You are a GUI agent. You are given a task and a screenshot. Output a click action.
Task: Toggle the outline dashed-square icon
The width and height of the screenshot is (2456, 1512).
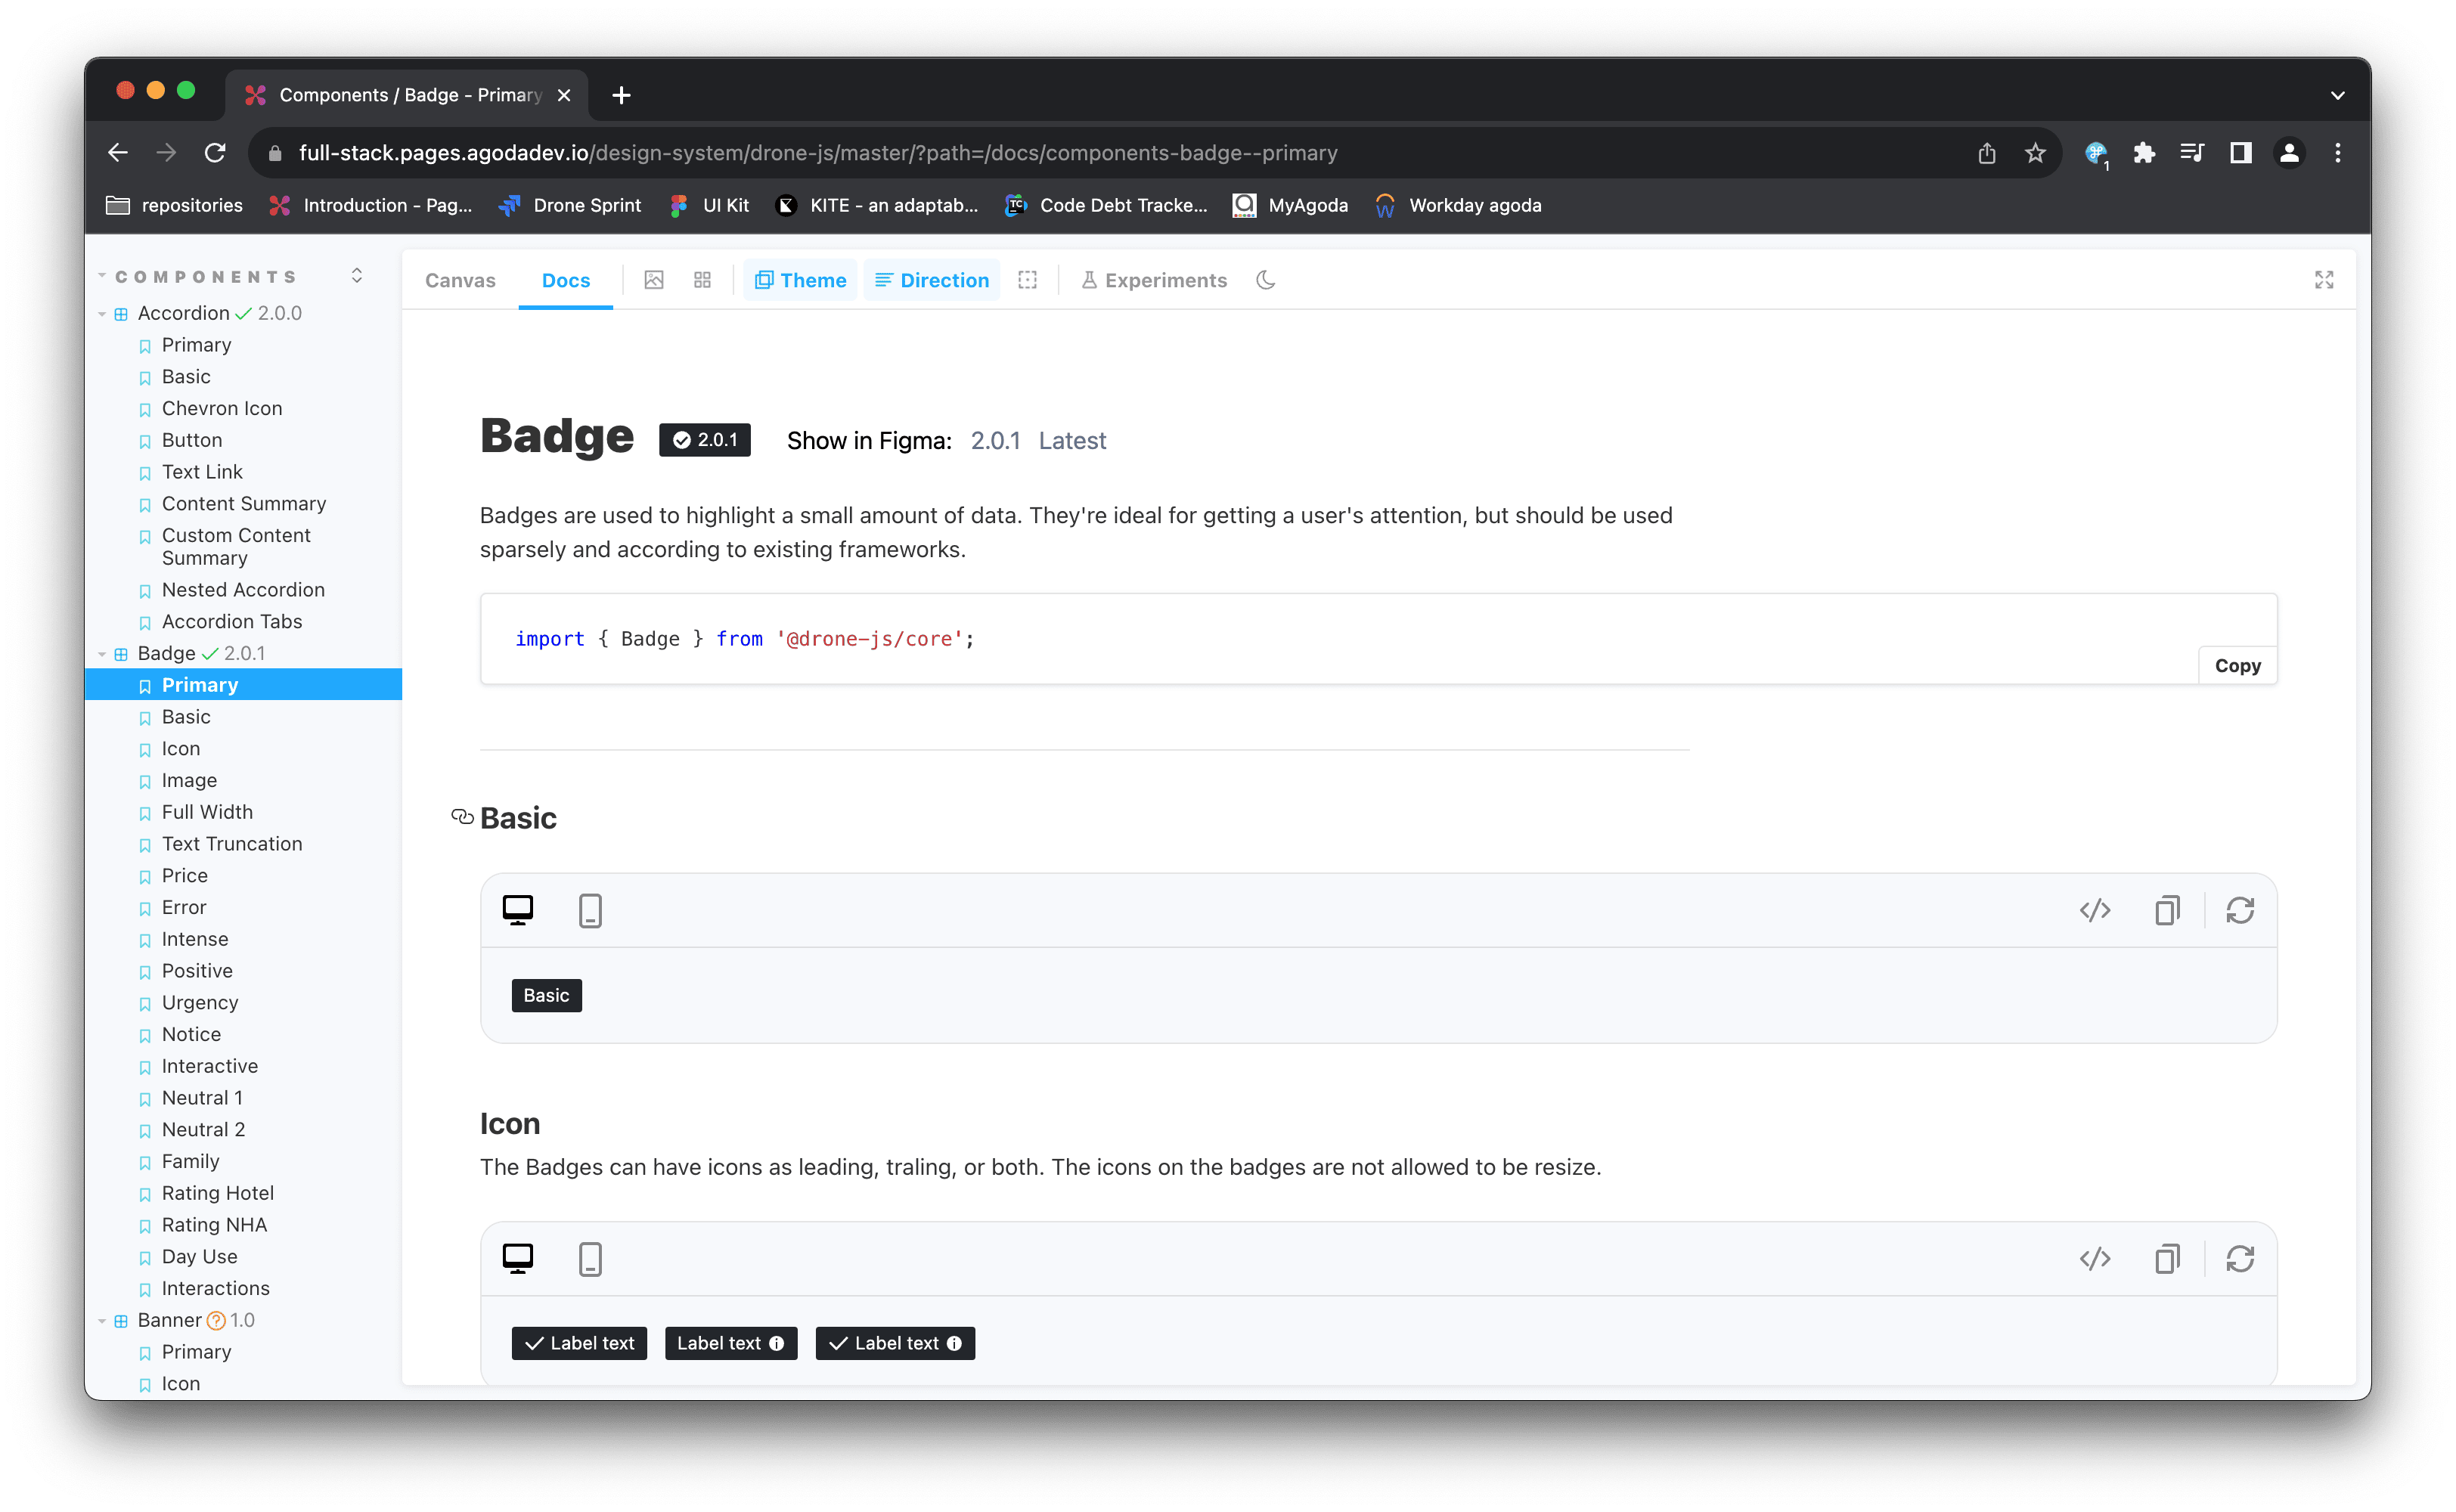(1027, 280)
